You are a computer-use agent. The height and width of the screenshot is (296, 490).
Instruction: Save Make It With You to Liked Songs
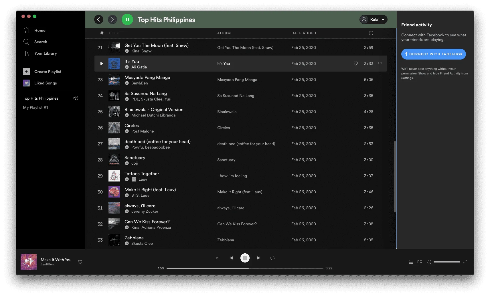coord(80,262)
